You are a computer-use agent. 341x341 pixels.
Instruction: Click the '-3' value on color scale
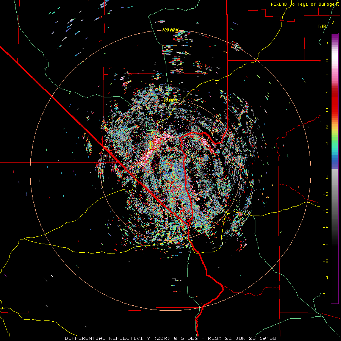(325, 211)
